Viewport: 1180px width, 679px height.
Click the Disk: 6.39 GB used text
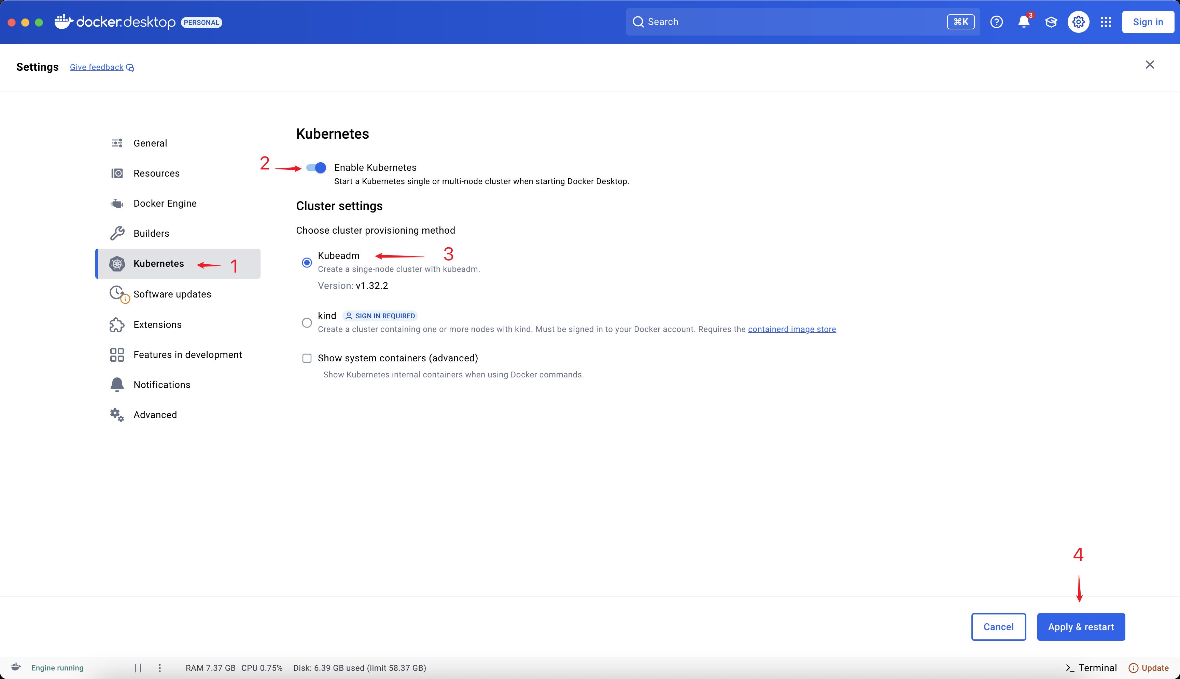359,668
